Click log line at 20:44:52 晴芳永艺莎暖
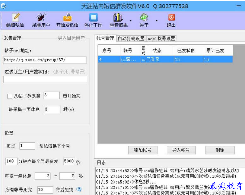This screenshot has width=245, height=195. click(167, 171)
